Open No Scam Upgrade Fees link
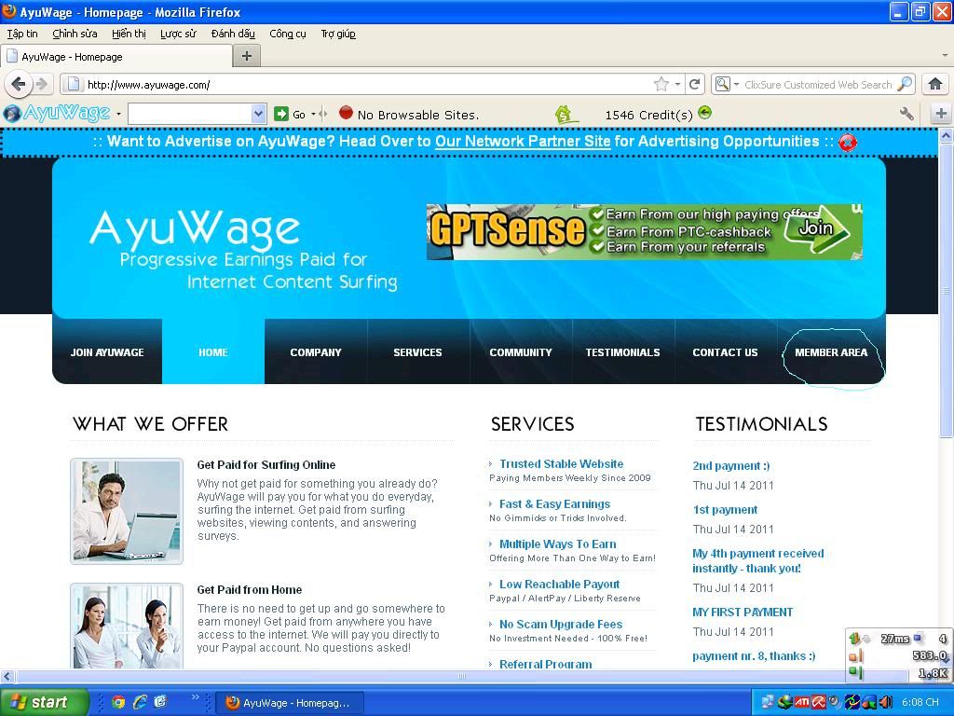 tap(560, 625)
